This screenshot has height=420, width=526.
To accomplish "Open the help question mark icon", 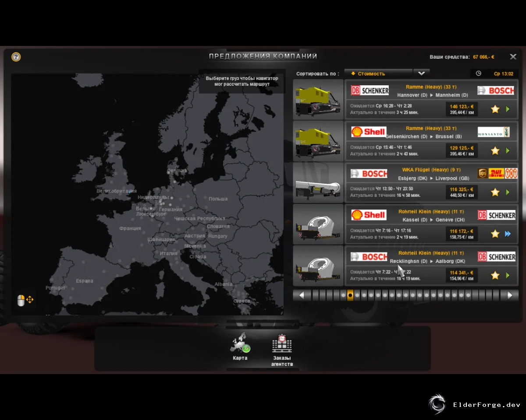I will click(x=16, y=57).
